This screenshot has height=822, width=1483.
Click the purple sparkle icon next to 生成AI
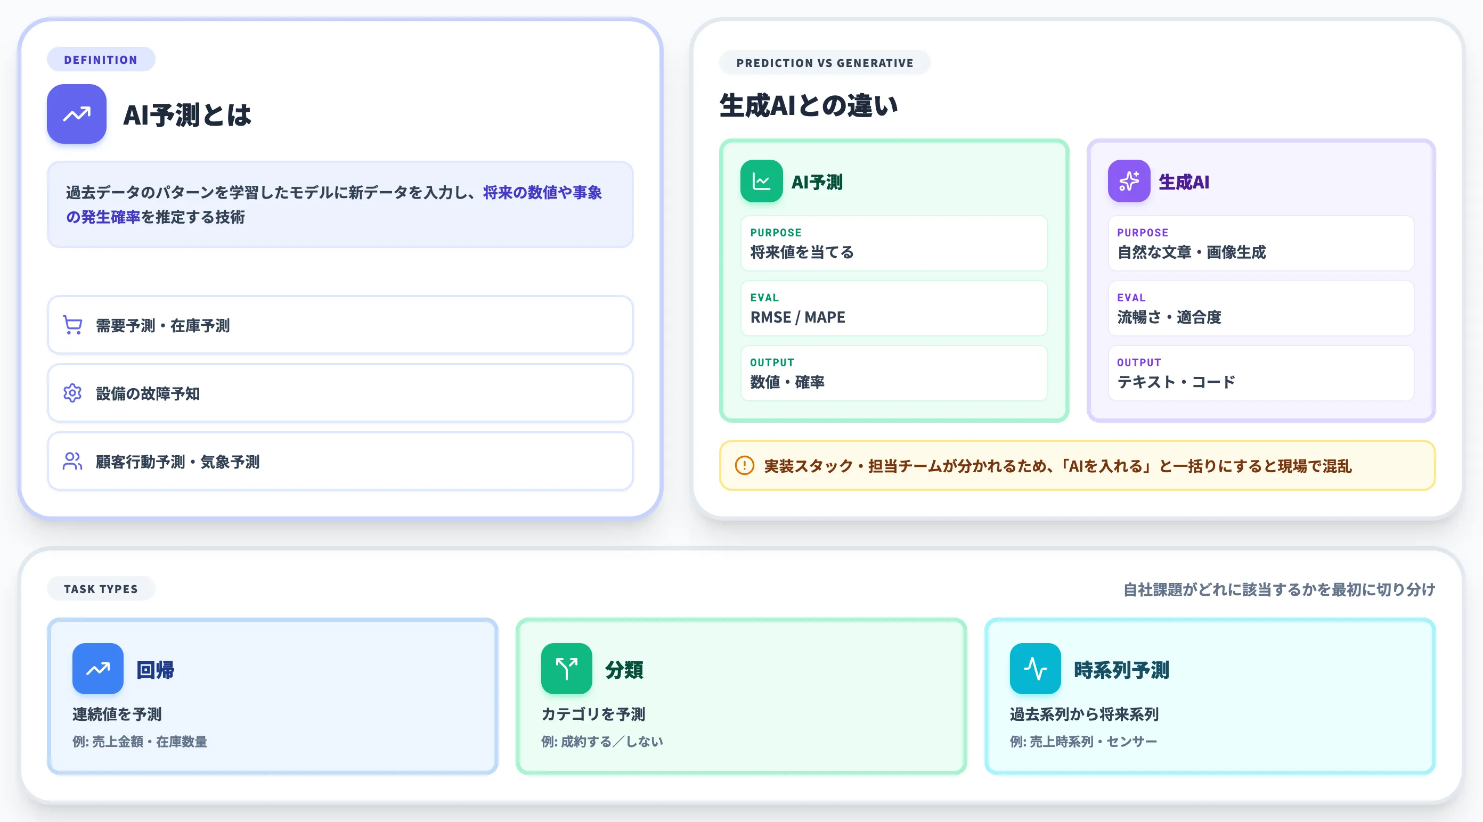coord(1129,181)
